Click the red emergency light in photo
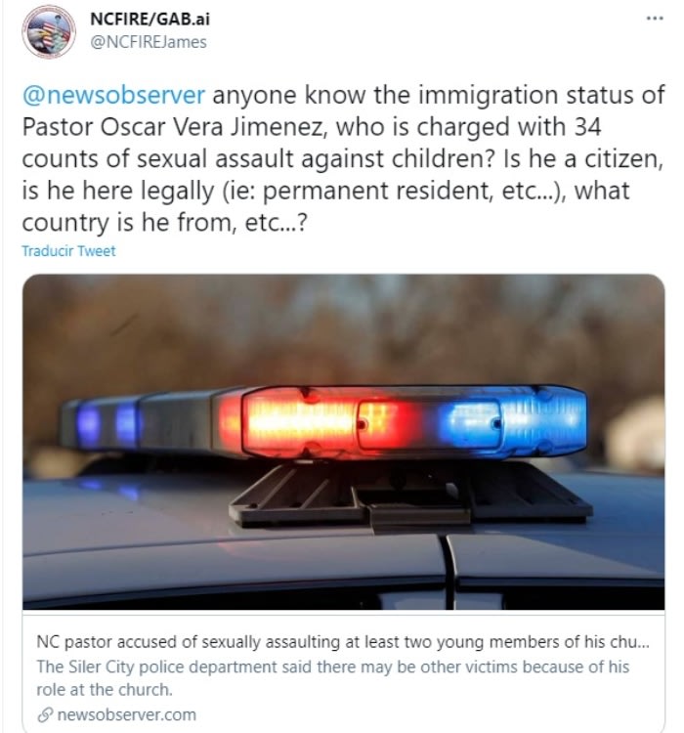The height and width of the screenshot is (733, 684). pos(303,423)
